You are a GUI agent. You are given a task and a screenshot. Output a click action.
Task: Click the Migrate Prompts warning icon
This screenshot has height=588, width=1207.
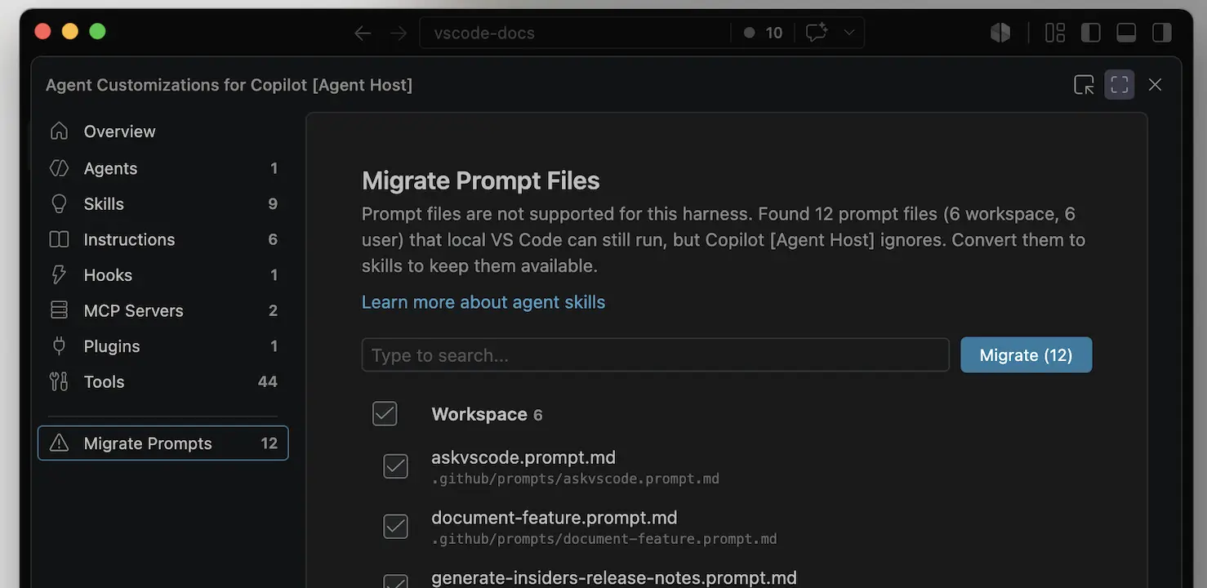click(x=59, y=443)
